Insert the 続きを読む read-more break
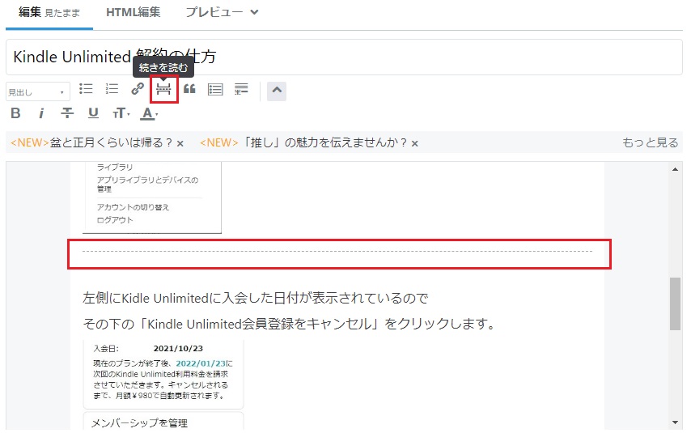Viewport: 691px width, 433px height. tap(163, 90)
